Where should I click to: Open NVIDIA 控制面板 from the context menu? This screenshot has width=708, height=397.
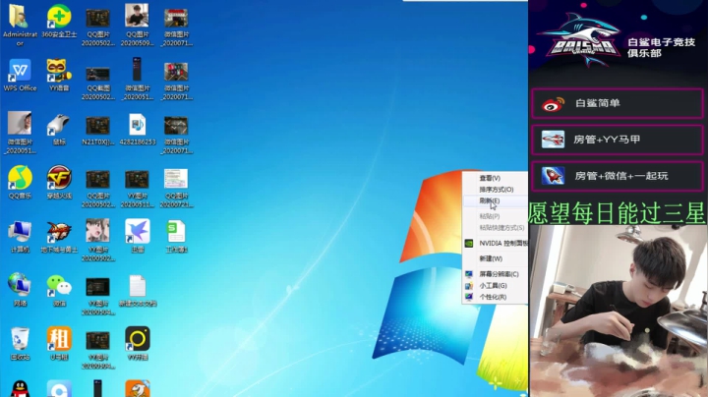coord(503,243)
